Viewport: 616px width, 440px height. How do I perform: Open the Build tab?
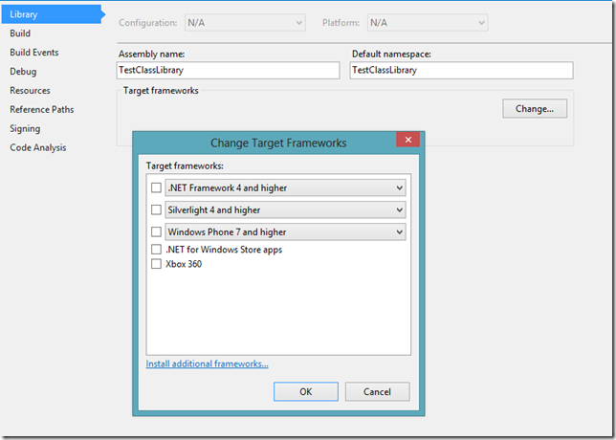(20, 33)
